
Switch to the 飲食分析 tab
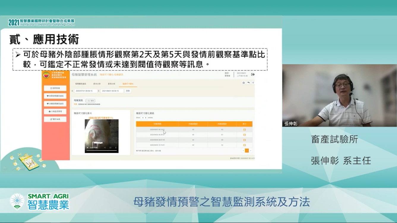point(112,84)
